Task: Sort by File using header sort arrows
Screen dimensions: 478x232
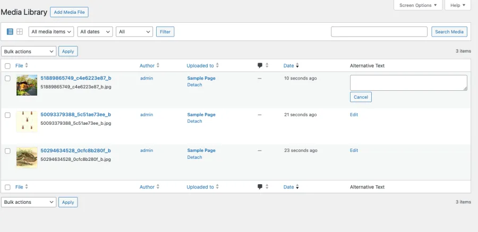Action: pyautogui.click(x=27, y=65)
